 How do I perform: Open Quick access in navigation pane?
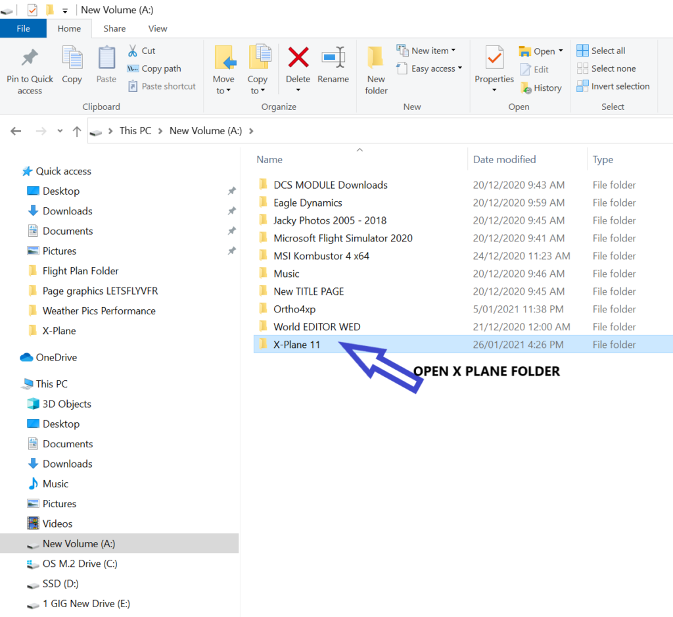coord(57,172)
